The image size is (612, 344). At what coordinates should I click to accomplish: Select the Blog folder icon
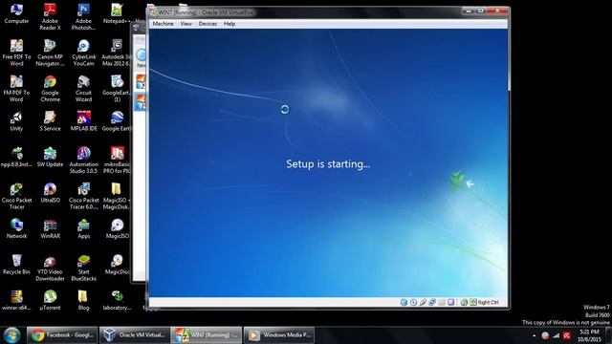pos(83,301)
